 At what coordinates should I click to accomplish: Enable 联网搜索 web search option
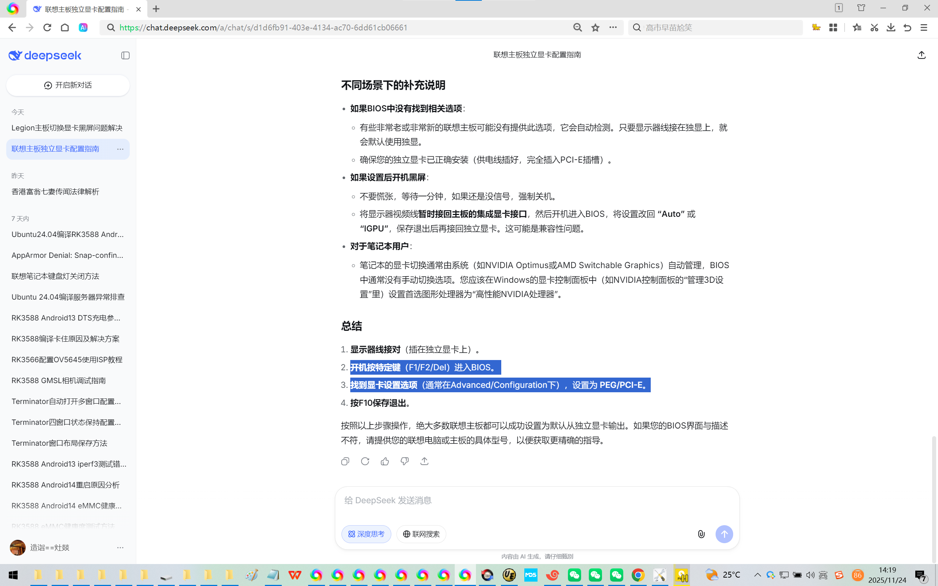pyautogui.click(x=421, y=534)
